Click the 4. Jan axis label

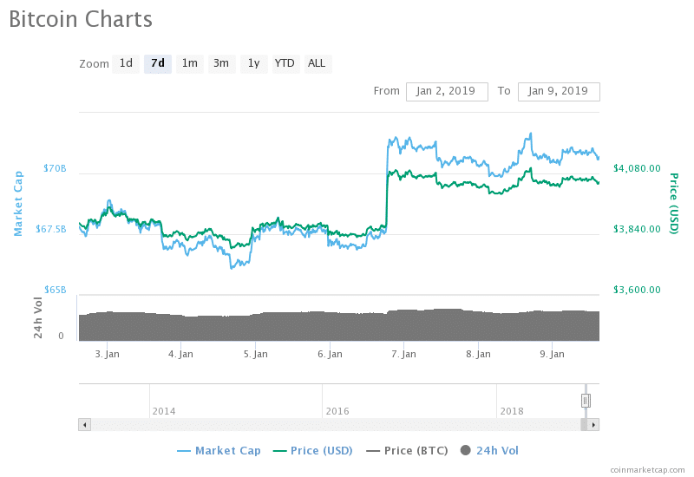point(180,354)
